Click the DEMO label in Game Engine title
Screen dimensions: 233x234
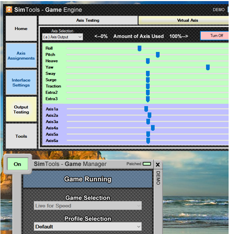[219, 10]
